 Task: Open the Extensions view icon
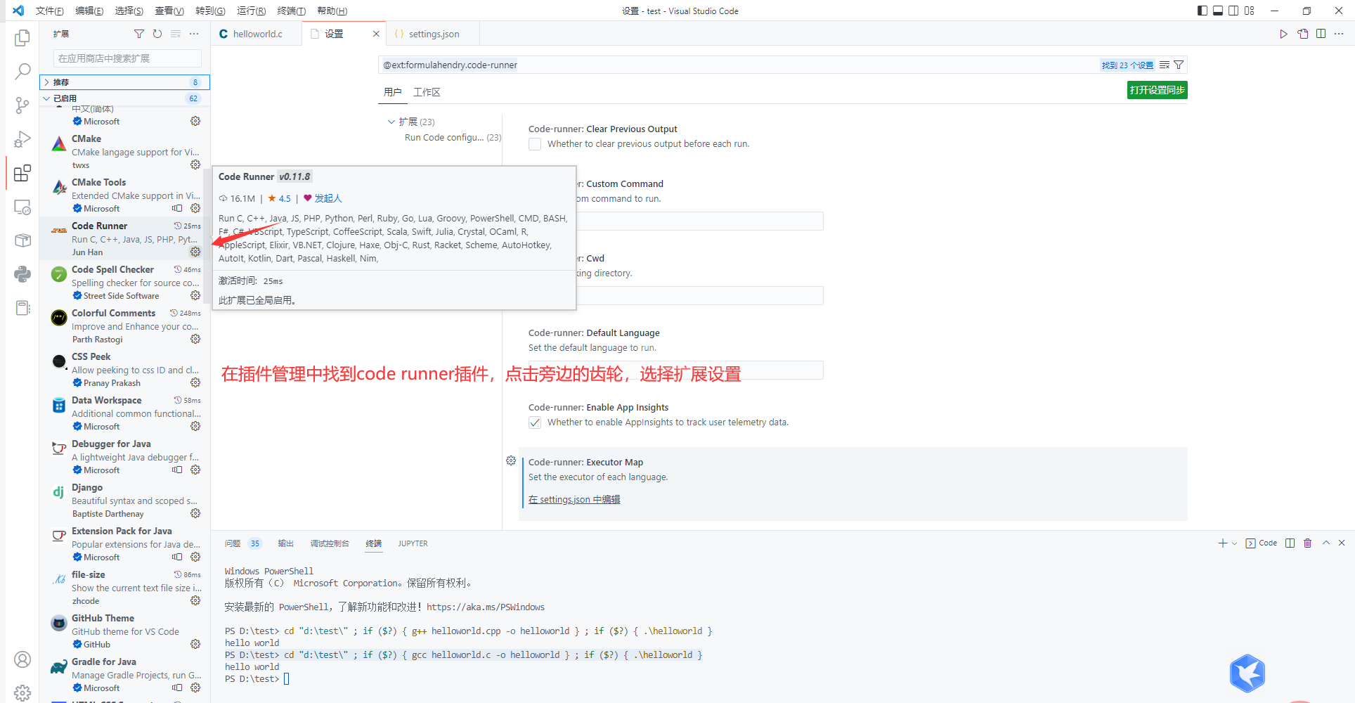click(x=22, y=173)
